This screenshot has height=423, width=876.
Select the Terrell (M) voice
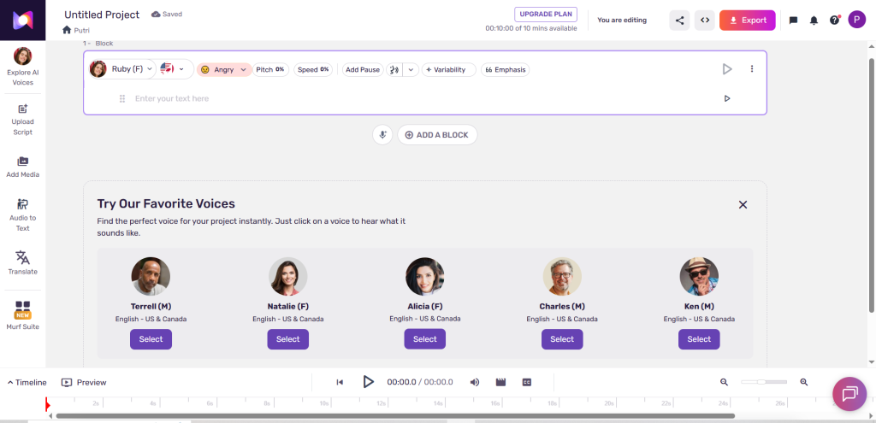(151, 339)
